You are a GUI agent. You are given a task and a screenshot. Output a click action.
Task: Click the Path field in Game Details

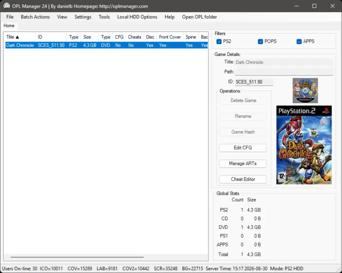284,72
